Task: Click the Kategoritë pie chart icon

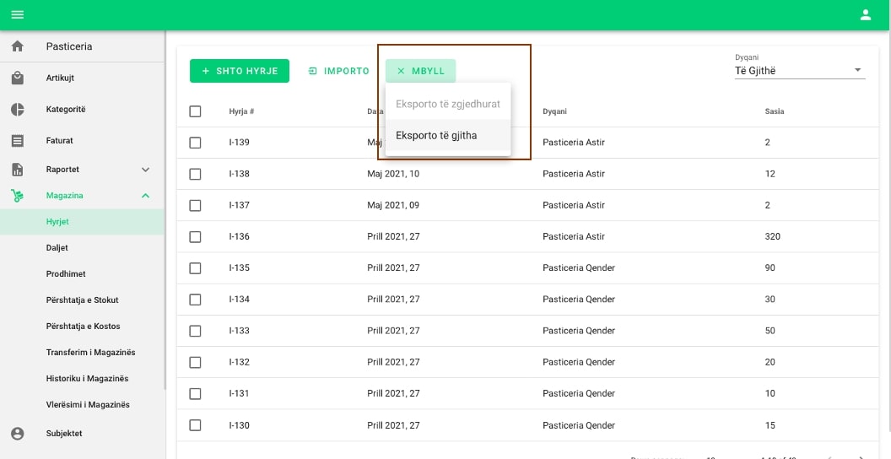Action: point(17,110)
